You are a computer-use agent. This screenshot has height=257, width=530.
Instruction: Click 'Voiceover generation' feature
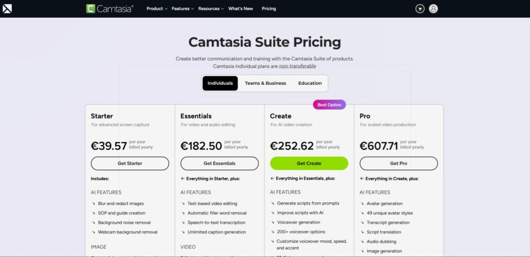(x=299, y=222)
